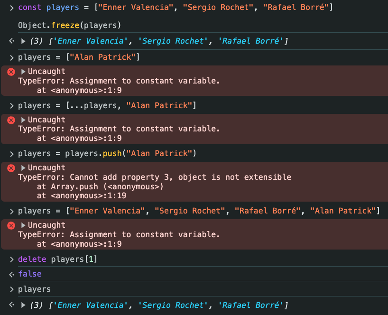388x315 pixels.
Task: Click error icon of the "not extensible" error
Action: click(x=11, y=167)
